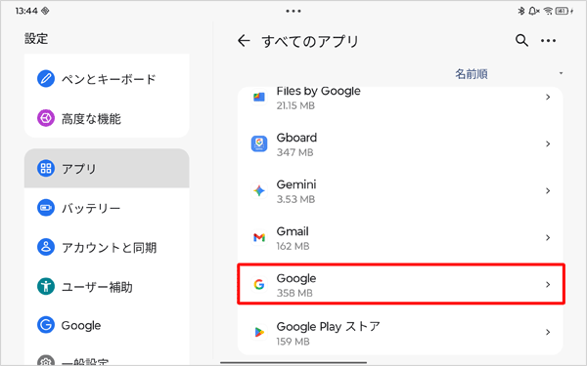Click the blue G icon in the sidebar
Image resolution: width=587 pixels, height=366 pixels.
(x=46, y=325)
